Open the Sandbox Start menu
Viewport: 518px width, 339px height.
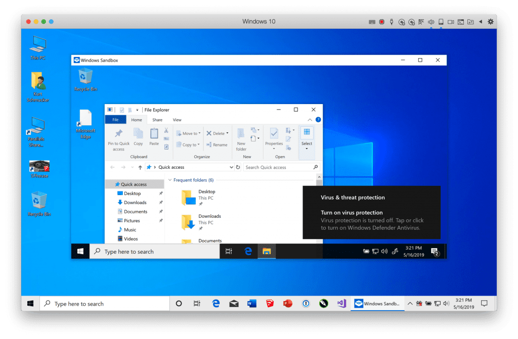coord(80,251)
